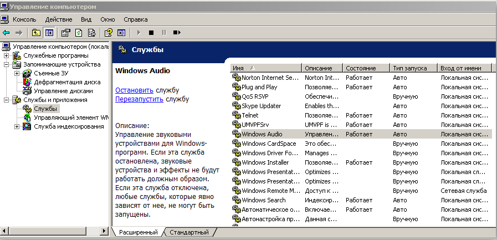Viewport: 497px width, 240px height.
Task: Select Дефрагментация диска in the tree
Action: (67, 82)
